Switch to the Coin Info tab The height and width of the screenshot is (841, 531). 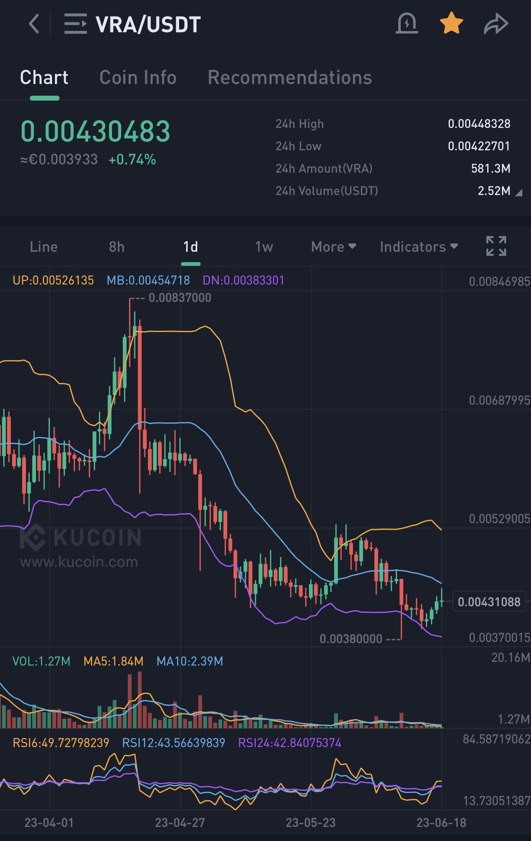[138, 77]
